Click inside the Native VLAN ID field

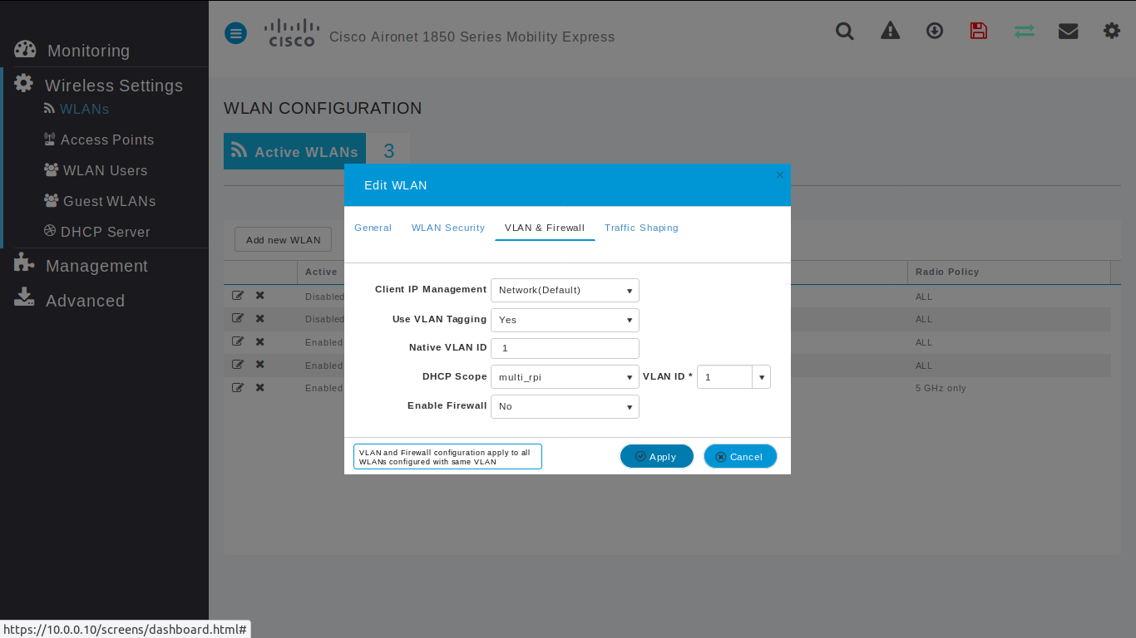tap(565, 348)
